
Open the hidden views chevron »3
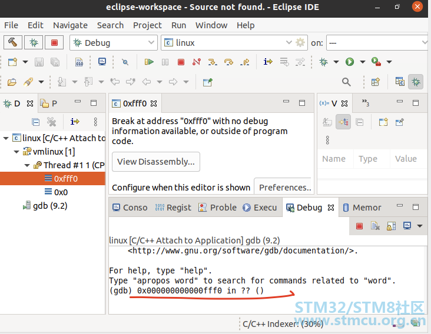(x=365, y=103)
